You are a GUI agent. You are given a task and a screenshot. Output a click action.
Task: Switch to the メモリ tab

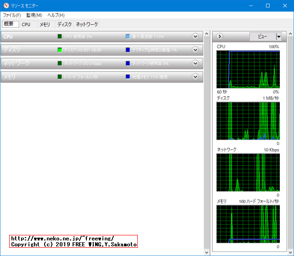(x=45, y=24)
